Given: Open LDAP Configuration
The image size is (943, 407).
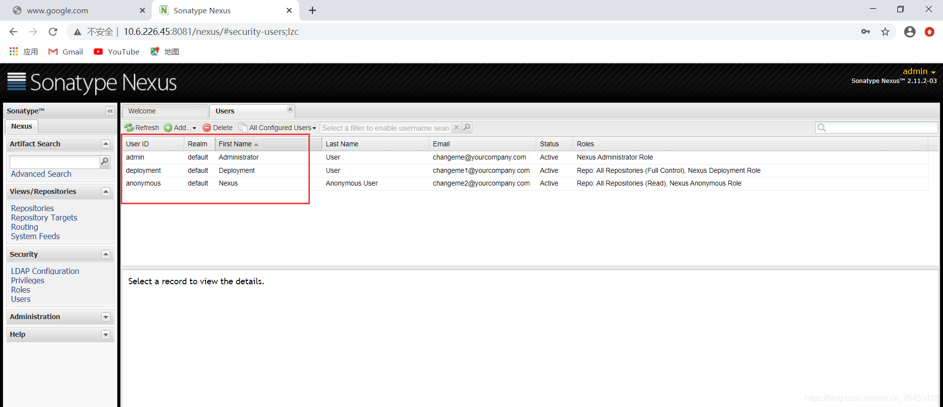Looking at the screenshot, I should [x=45, y=271].
